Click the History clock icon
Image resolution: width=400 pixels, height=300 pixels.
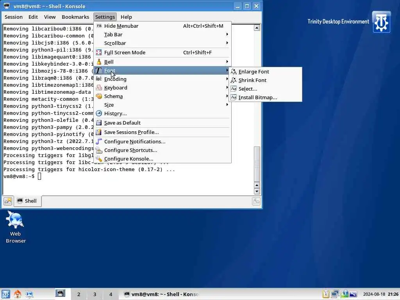click(x=99, y=114)
